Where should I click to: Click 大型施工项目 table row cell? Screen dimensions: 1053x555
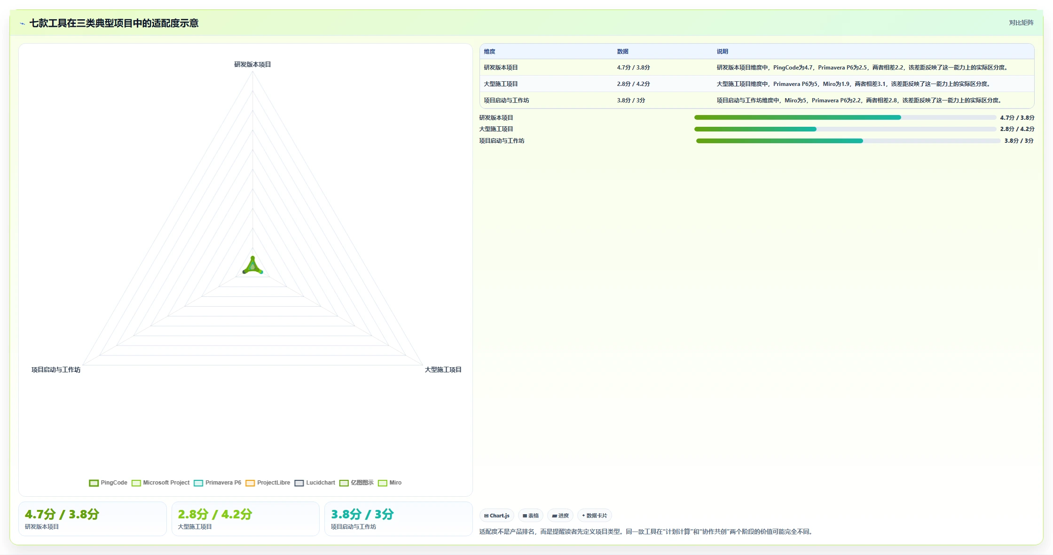click(501, 84)
